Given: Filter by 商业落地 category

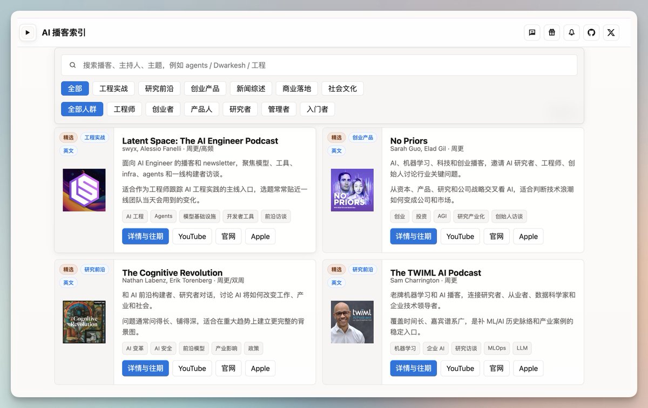Looking at the screenshot, I should (297, 89).
